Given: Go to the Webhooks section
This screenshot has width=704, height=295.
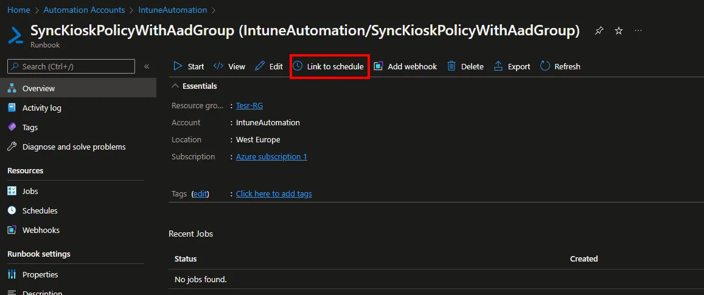Looking at the screenshot, I should point(78,230).
